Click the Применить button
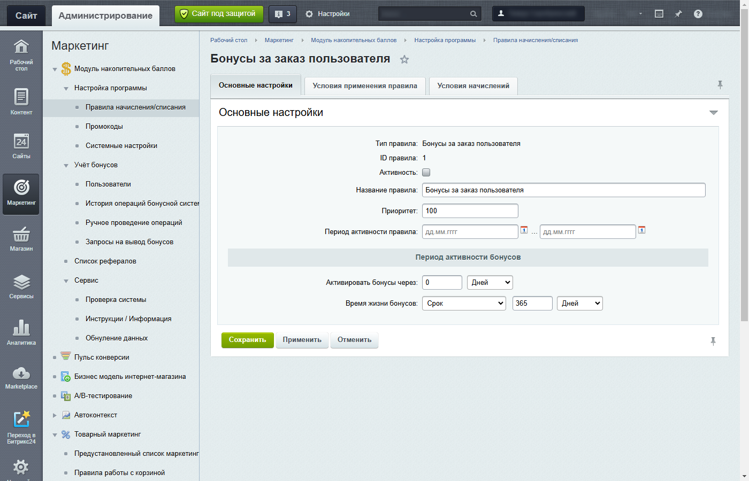Image resolution: width=749 pixels, height=481 pixels. point(302,340)
